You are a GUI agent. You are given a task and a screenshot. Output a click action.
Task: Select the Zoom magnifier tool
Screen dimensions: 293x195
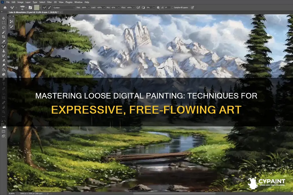pyautogui.click(x=3, y=112)
